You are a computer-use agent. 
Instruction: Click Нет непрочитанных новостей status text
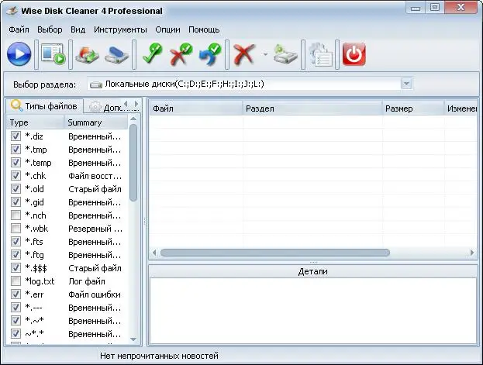pos(159,356)
